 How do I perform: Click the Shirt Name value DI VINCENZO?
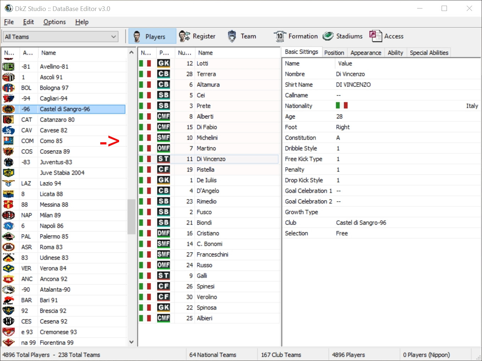point(353,85)
